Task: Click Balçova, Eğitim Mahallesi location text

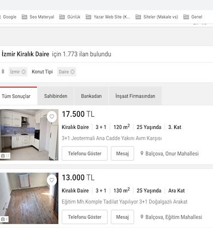Action: (174, 217)
